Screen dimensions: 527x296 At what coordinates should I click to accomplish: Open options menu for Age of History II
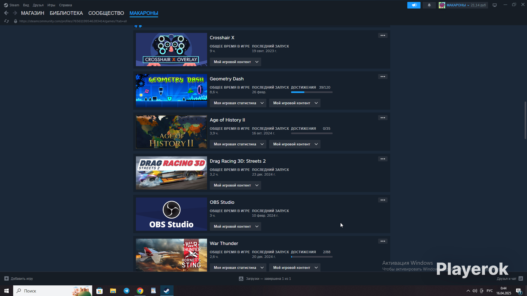[x=383, y=118]
